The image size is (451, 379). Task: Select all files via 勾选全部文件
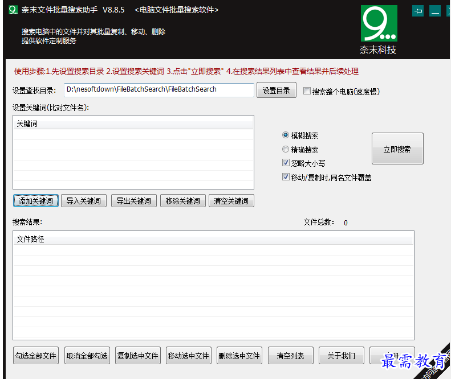36,356
